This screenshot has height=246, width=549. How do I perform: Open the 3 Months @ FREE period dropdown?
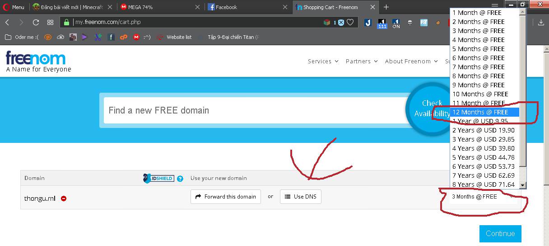(483, 196)
